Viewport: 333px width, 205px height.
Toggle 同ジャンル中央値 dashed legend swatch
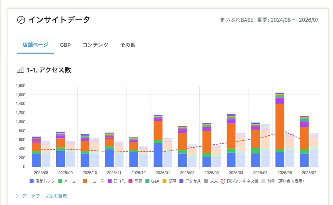coord(223,181)
